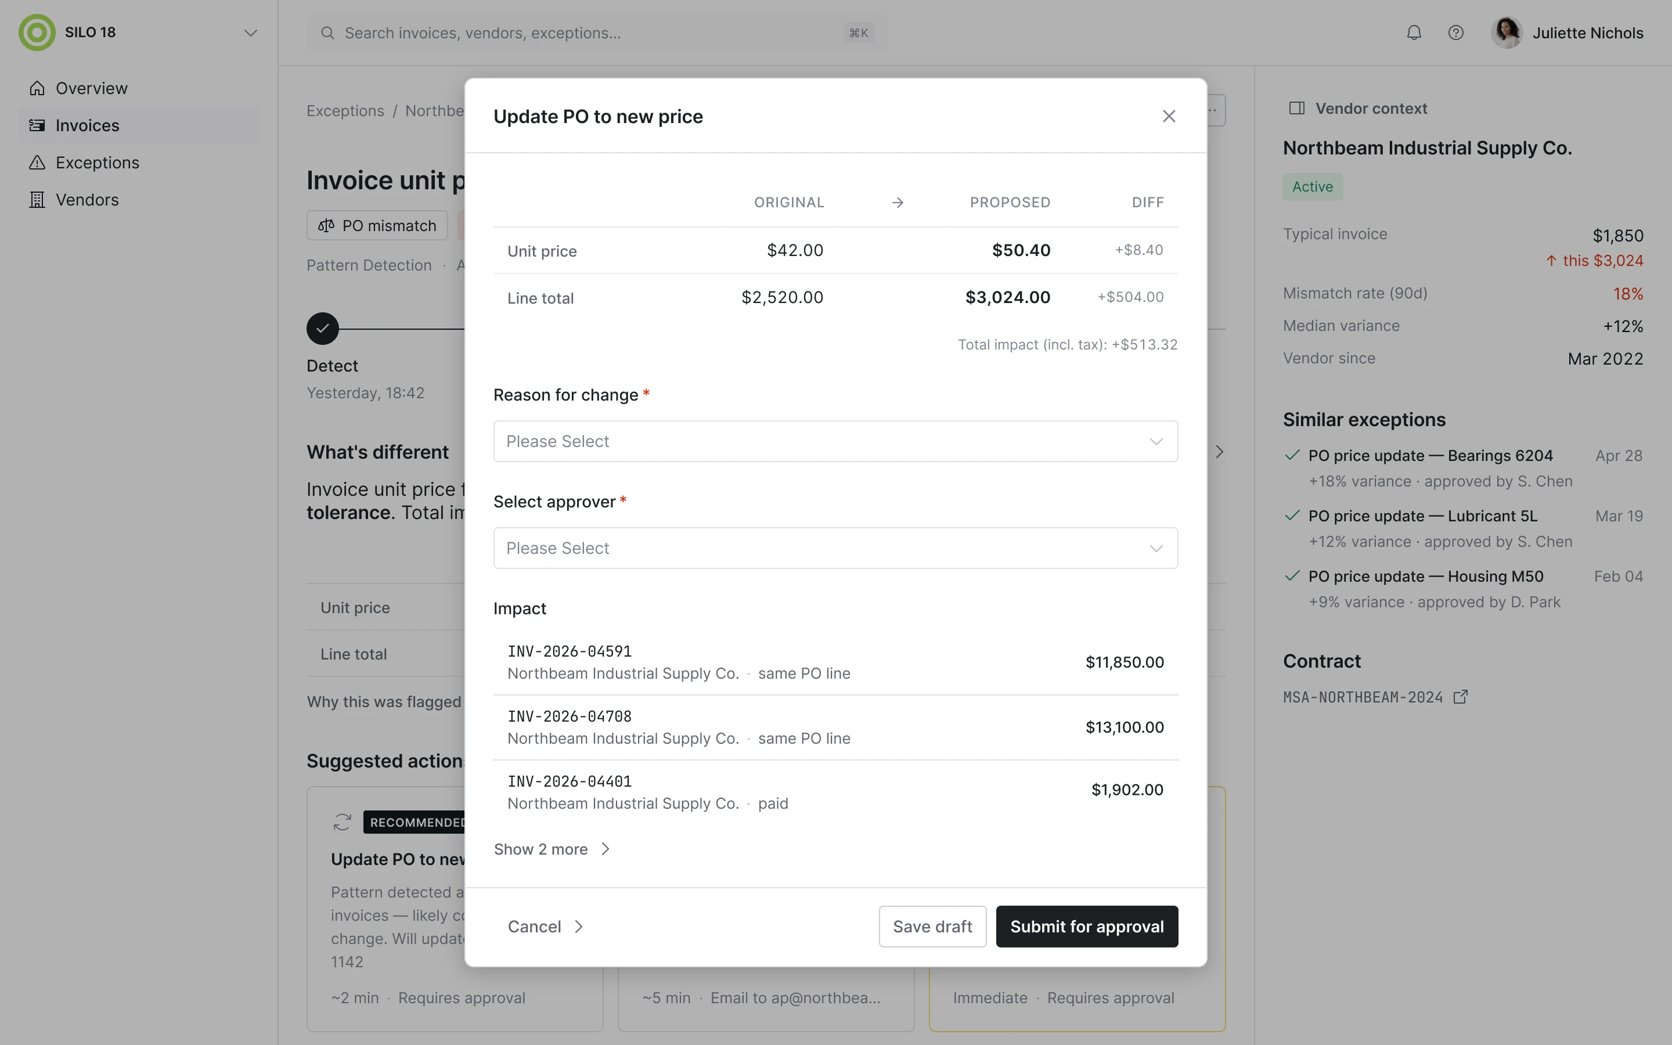
Task: Select invoice INV-2026-04591 row
Action: 836,662
